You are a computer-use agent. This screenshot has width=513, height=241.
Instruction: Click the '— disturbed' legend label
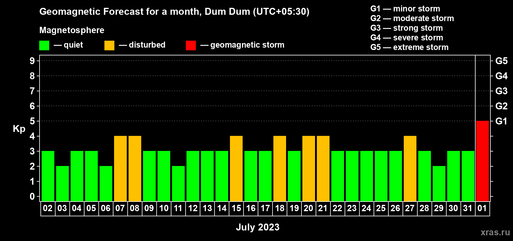(x=142, y=45)
